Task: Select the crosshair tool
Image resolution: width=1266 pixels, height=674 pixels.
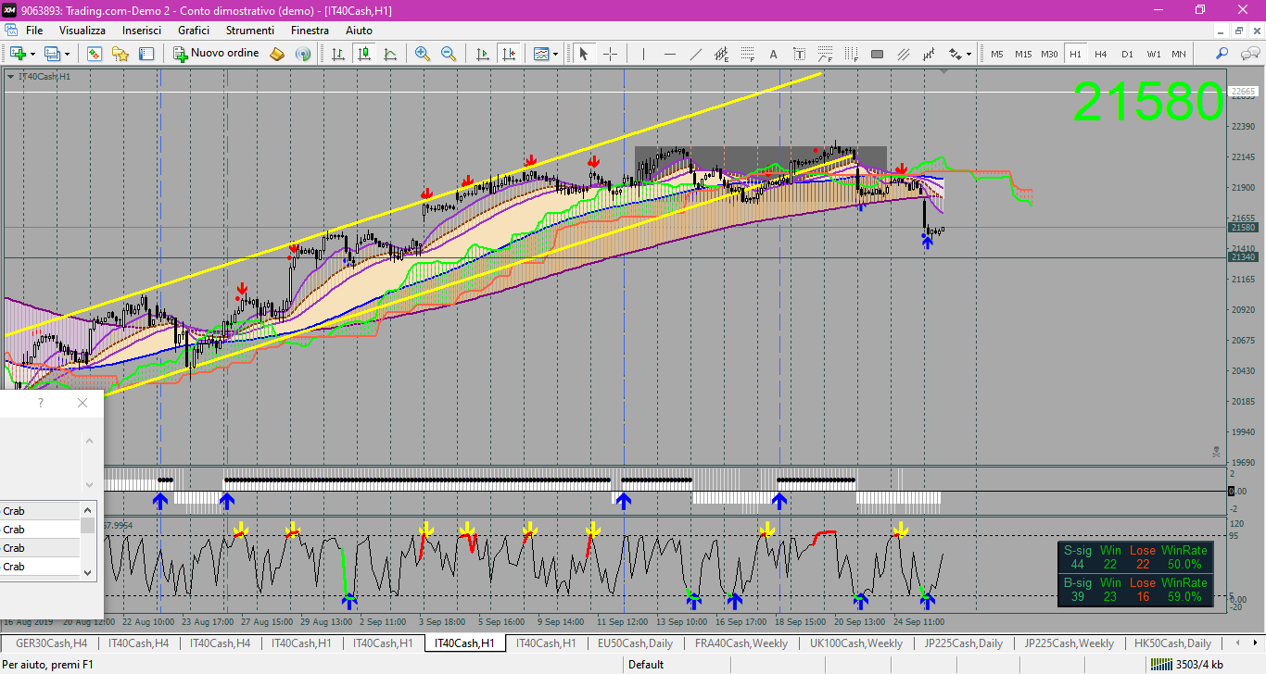Action: [x=610, y=54]
